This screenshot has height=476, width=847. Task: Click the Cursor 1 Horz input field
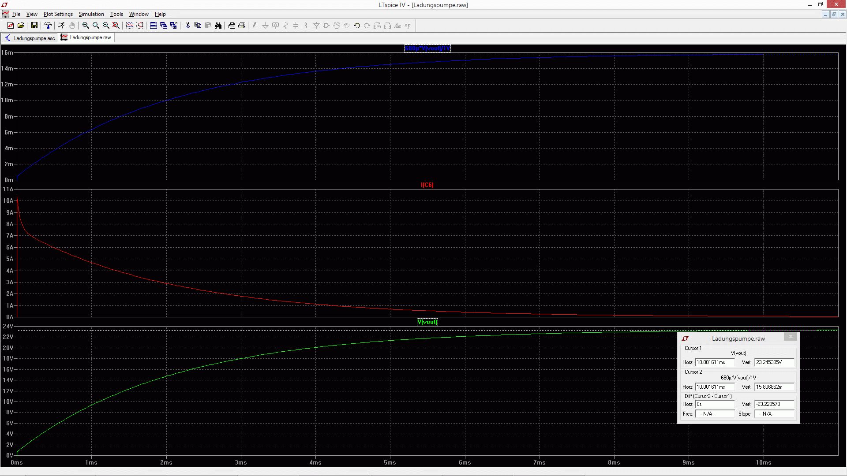click(x=715, y=362)
